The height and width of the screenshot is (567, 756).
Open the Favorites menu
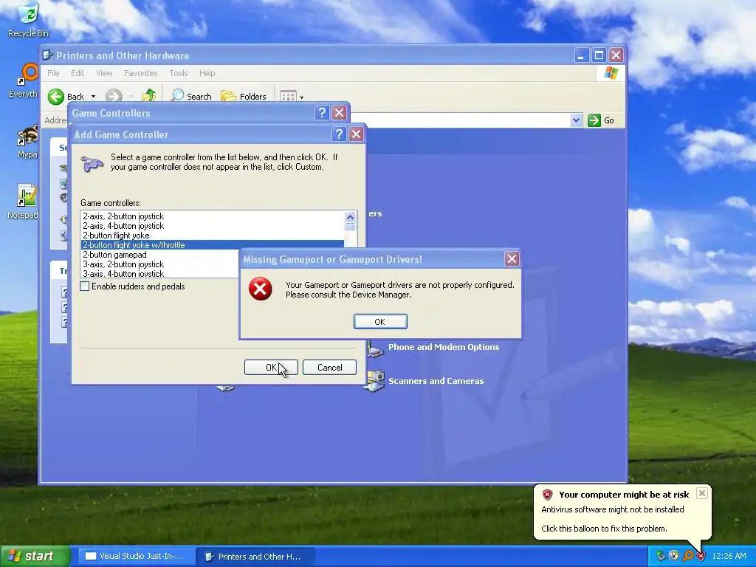(x=141, y=73)
